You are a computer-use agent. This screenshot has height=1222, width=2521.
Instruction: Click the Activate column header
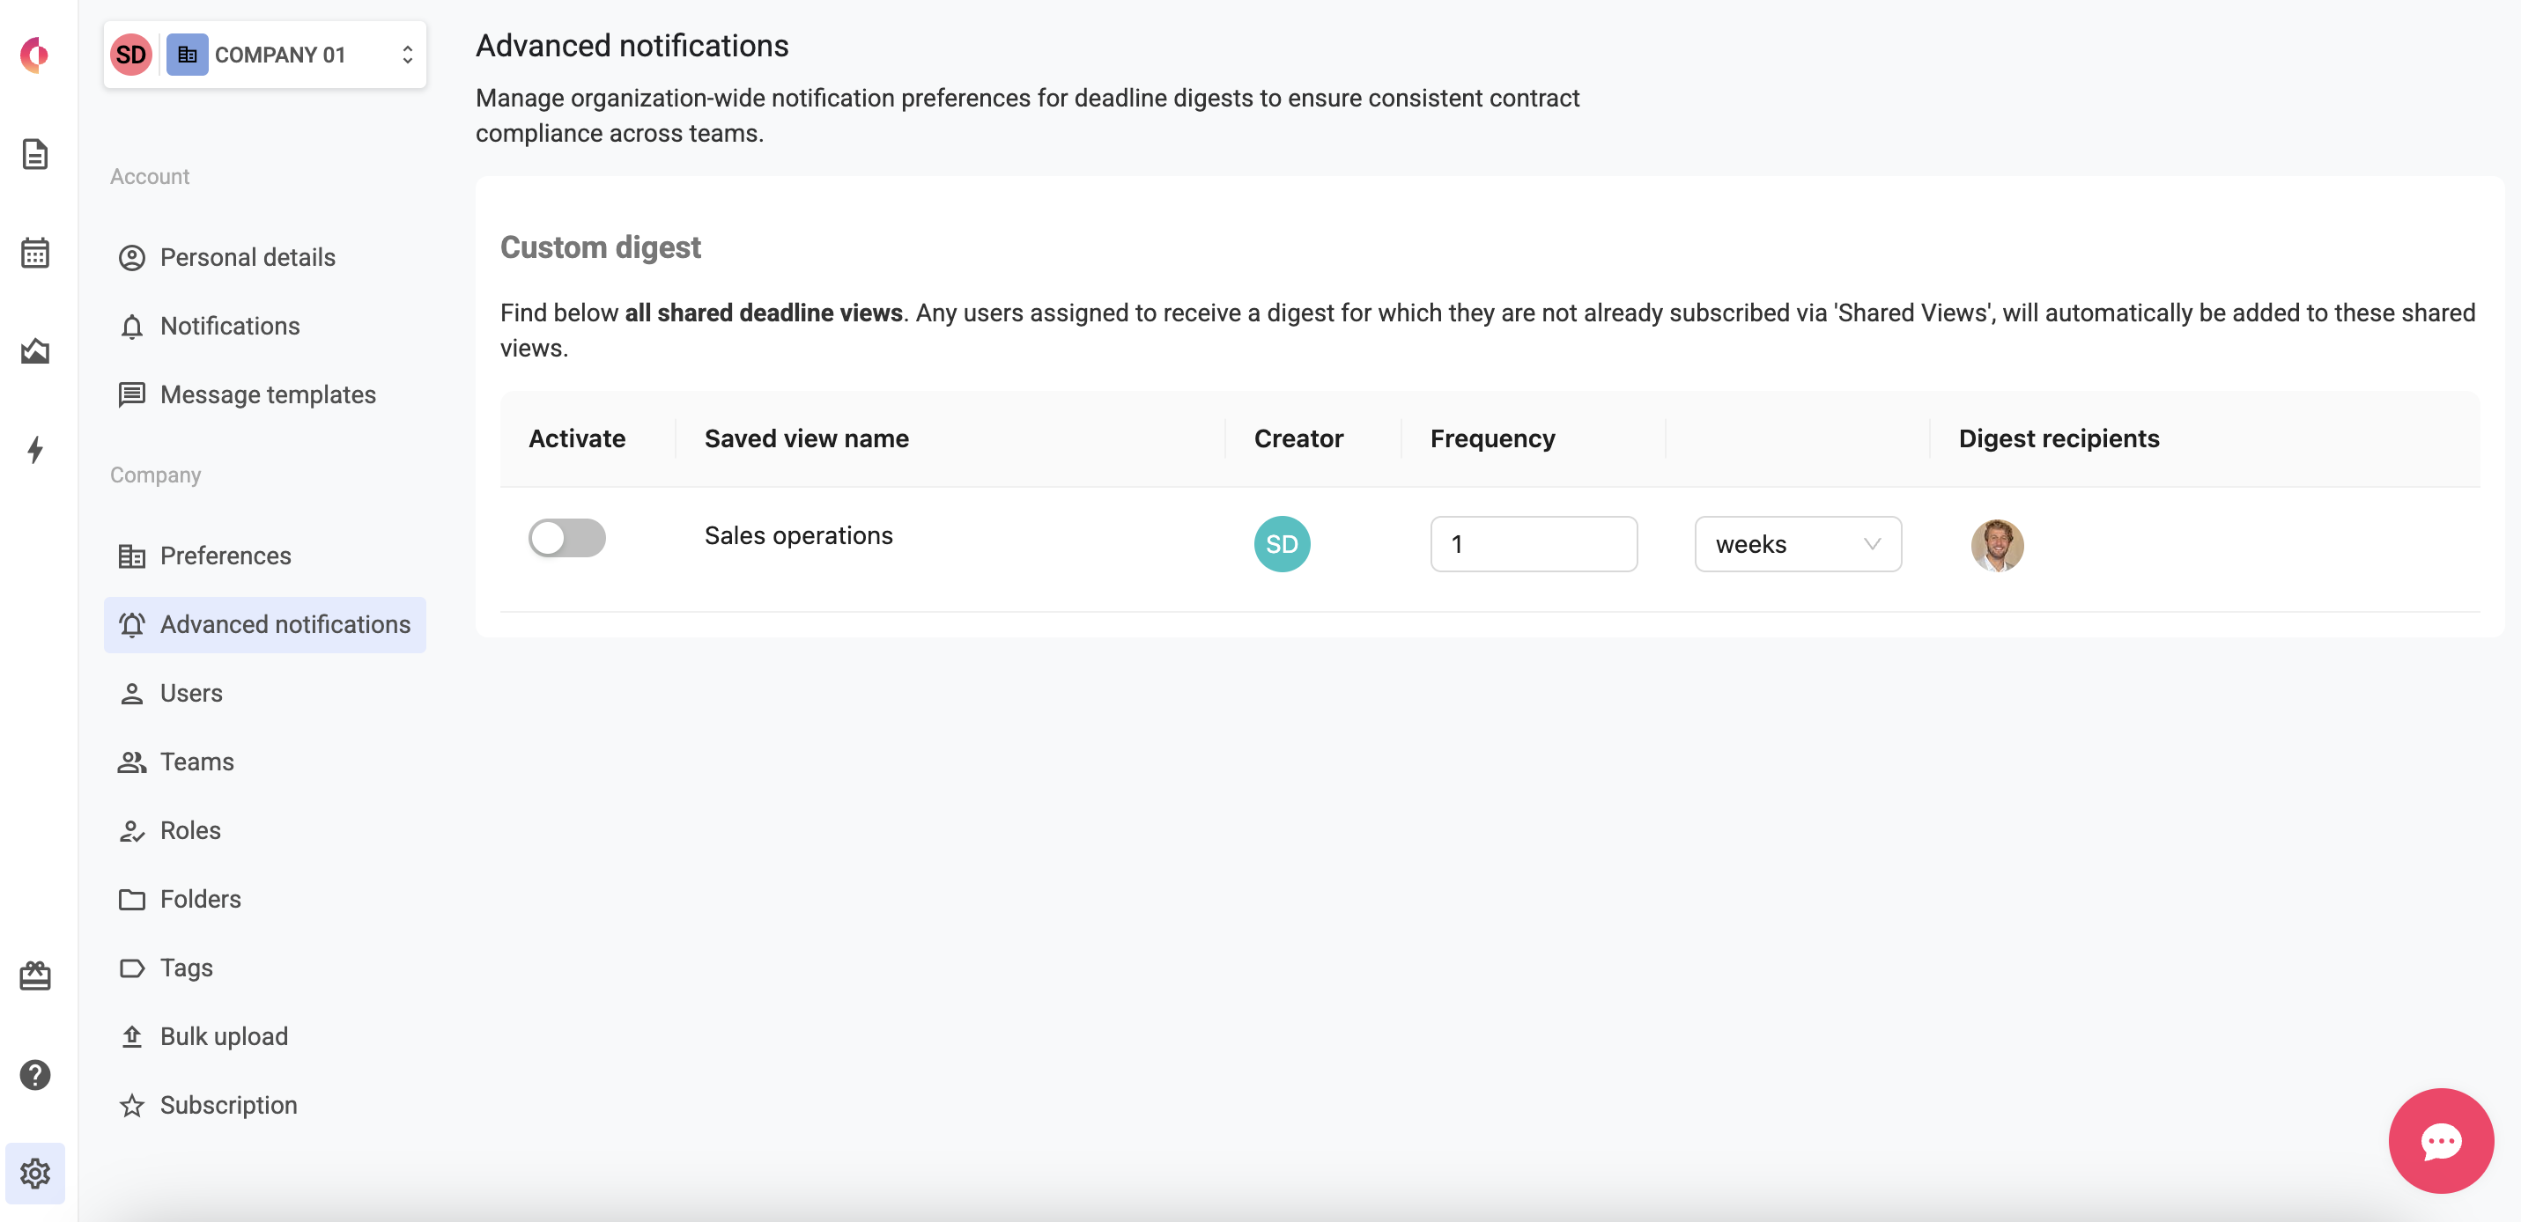[576, 438]
